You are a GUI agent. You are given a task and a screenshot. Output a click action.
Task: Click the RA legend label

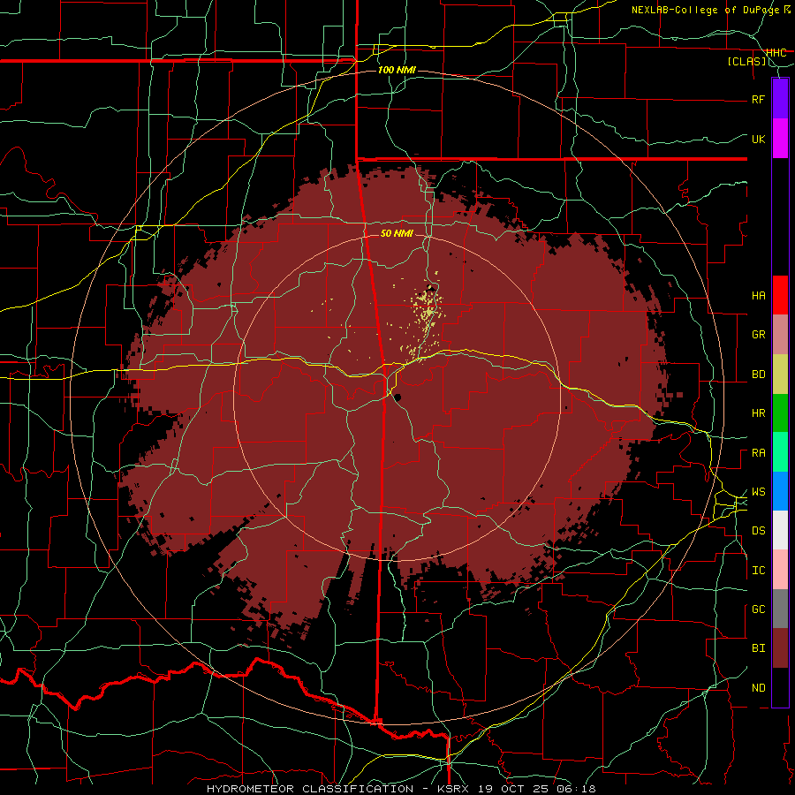pos(759,452)
